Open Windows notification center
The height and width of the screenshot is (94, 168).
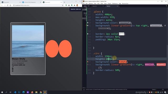pyautogui.click(x=165, y=92)
